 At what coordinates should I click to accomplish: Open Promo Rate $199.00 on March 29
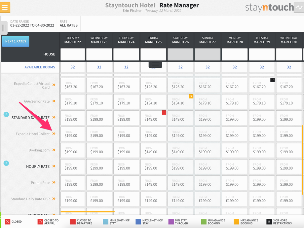262,183
